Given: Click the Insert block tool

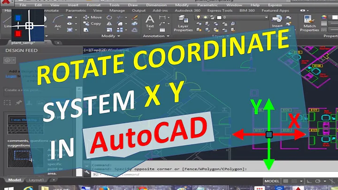Looking at the screenshot, I should pyautogui.click(x=277, y=22).
